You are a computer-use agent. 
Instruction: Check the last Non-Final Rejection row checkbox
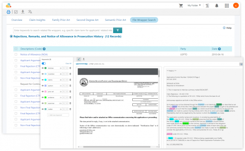click(x=16, y=125)
